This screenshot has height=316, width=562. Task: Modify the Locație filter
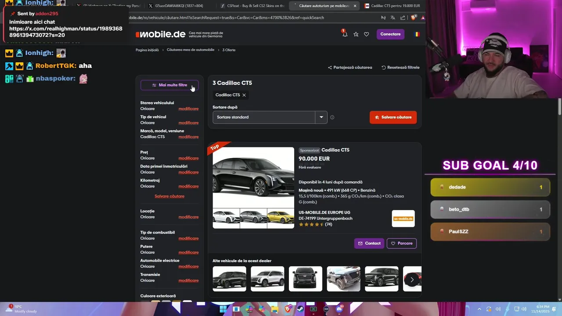tap(188, 217)
